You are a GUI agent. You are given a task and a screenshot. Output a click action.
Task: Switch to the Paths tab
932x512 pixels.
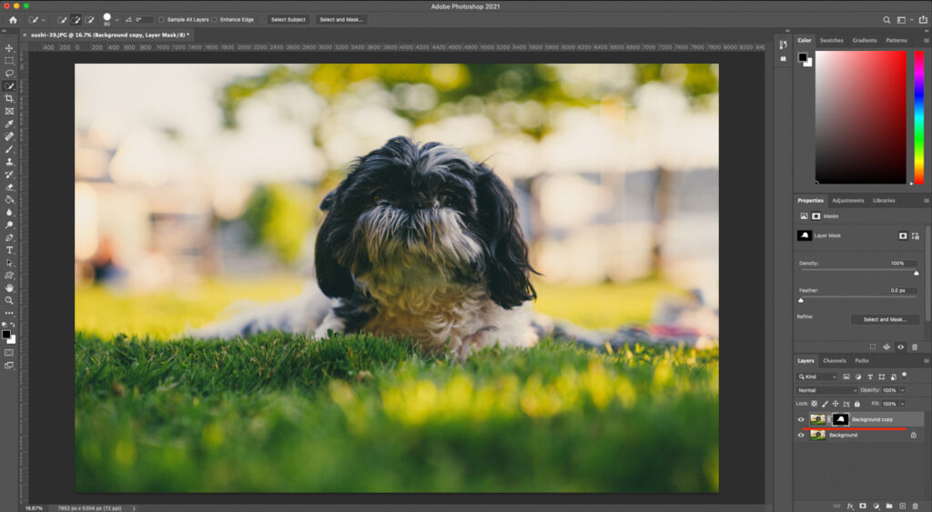(861, 360)
